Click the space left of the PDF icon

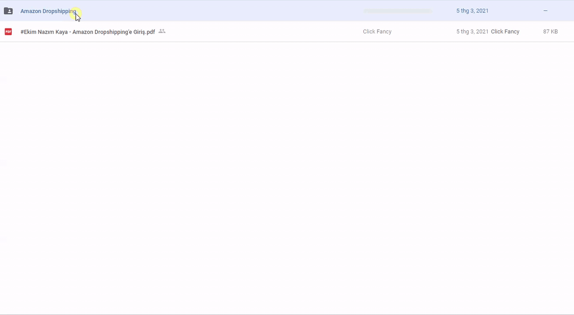(2, 31)
